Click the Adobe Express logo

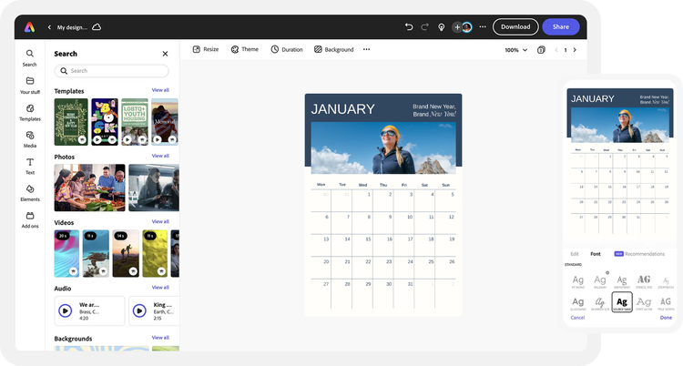coord(30,27)
